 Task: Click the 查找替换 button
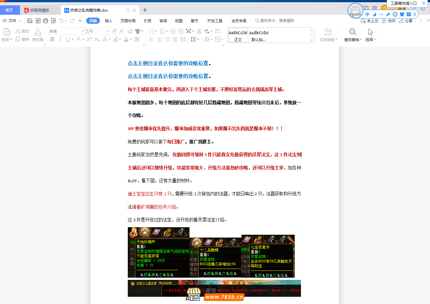pyautogui.click(x=353, y=35)
